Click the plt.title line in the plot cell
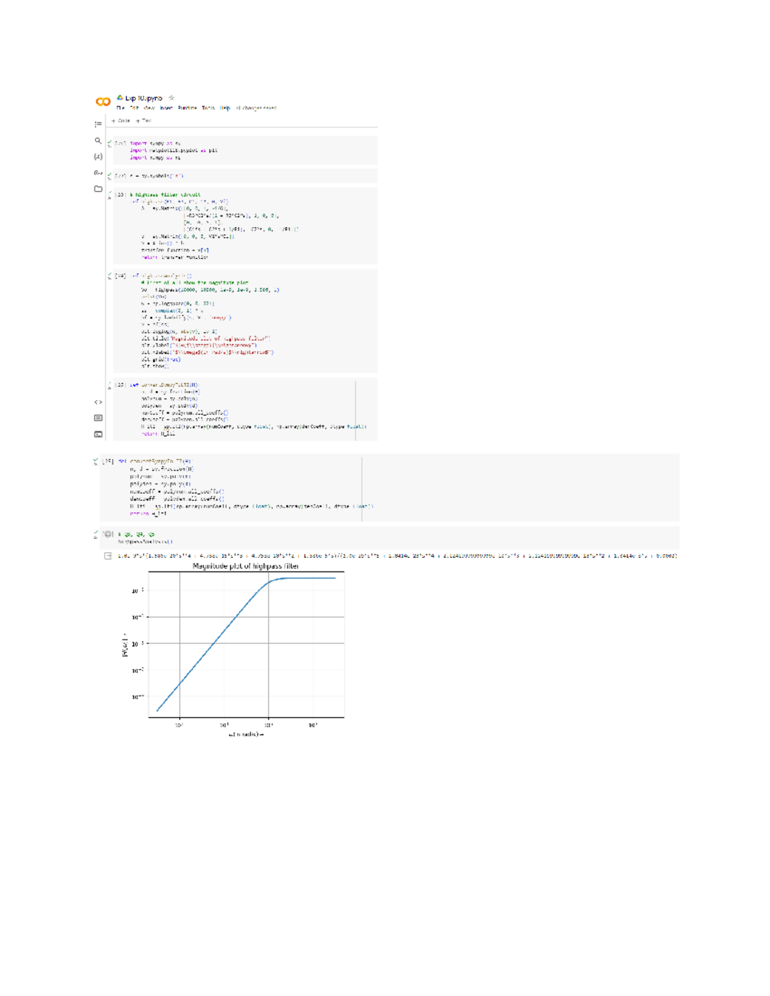 coord(206,338)
